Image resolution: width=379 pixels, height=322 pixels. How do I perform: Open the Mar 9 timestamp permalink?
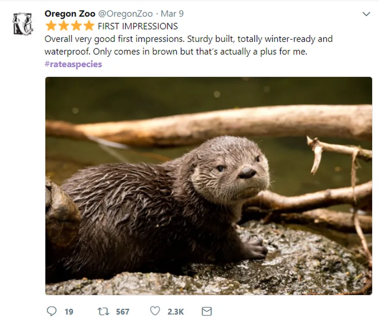(x=172, y=14)
